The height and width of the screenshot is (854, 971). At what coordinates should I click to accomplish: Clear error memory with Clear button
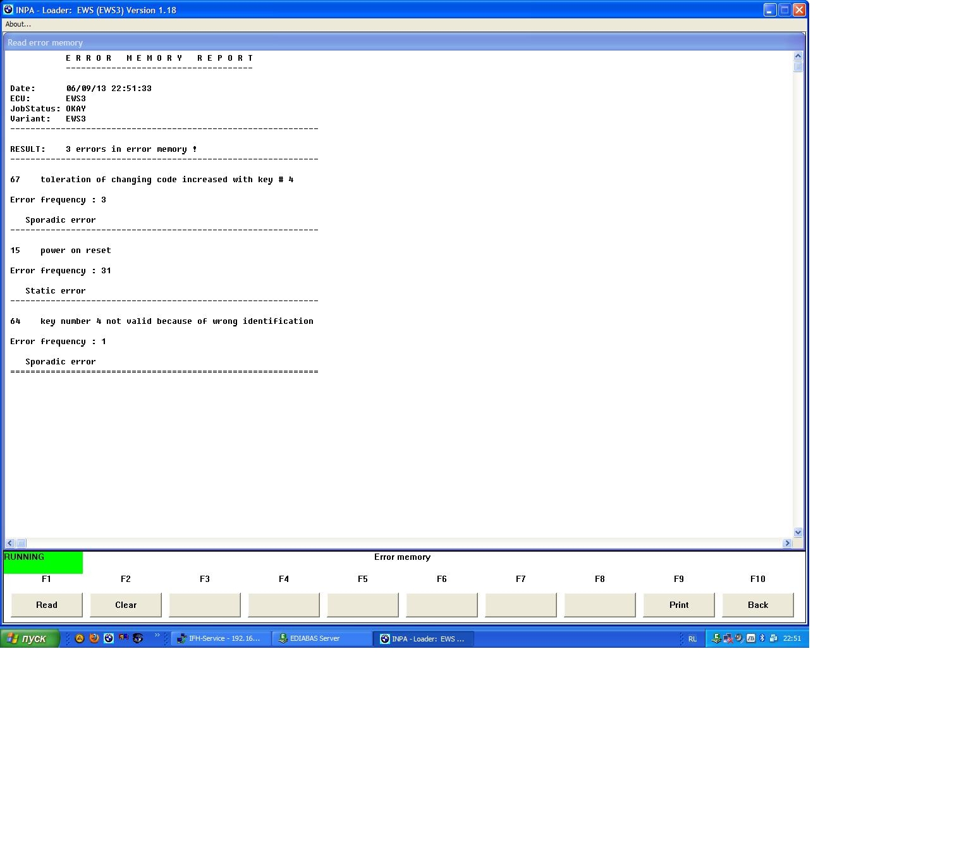tap(126, 605)
